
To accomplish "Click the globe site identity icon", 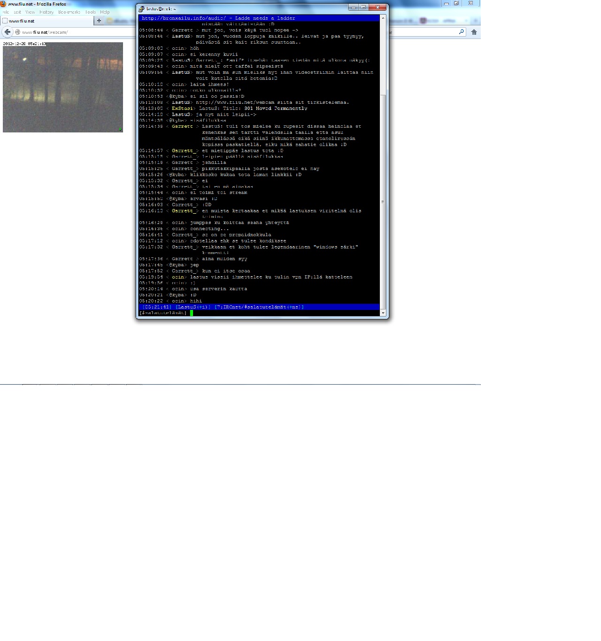I will (x=17, y=32).
